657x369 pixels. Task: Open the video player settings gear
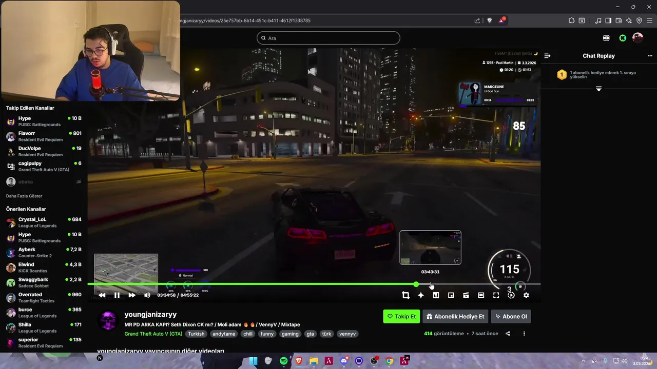pyautogui.click(x=526, y=295)
